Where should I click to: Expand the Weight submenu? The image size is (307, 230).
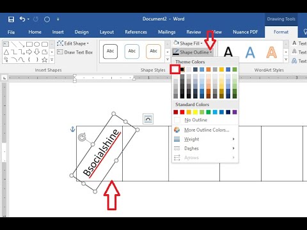coord(205,139)
